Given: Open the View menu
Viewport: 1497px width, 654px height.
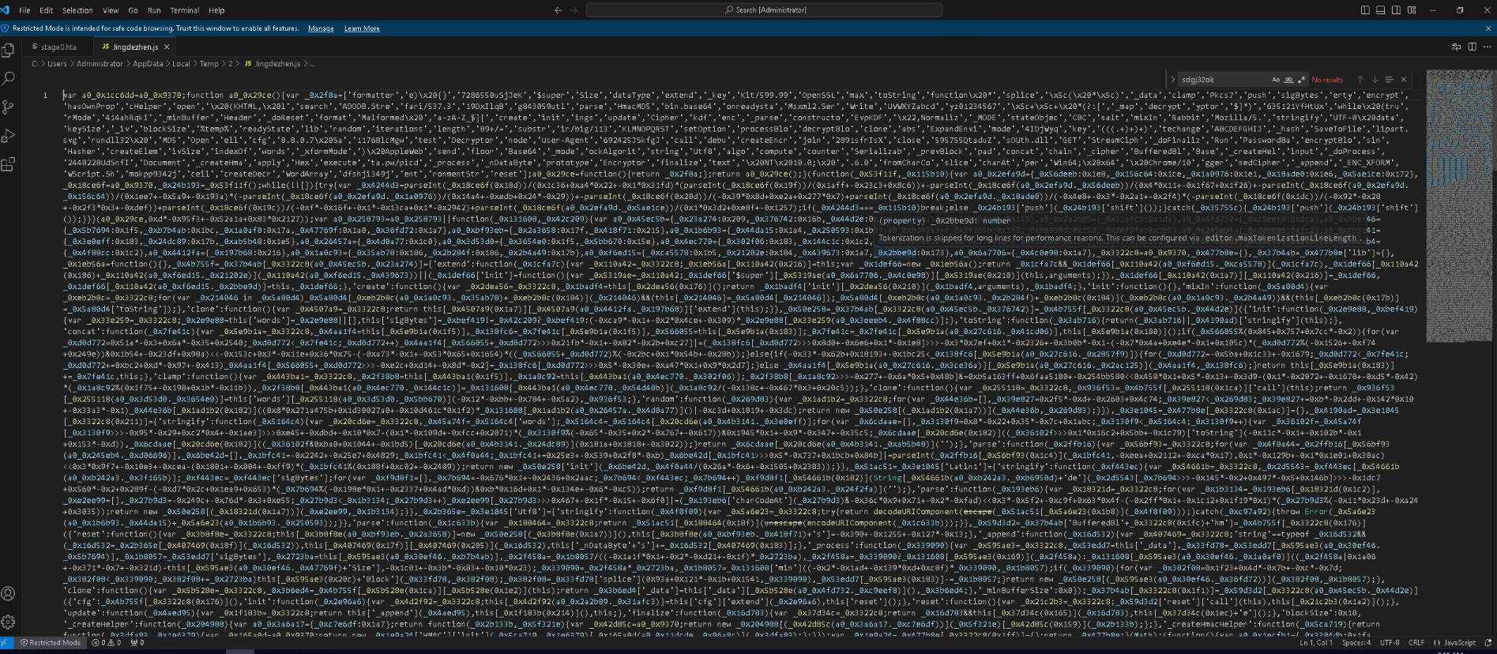Looking at the screenshot, I should tap(111, 10).
